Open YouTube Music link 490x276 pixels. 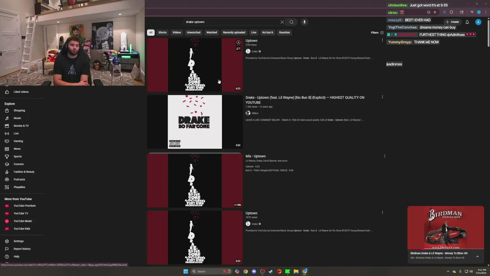(x=22, y=221)
